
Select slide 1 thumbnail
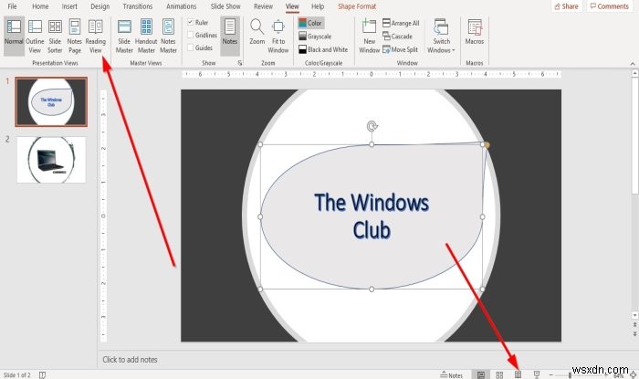tap(51, 102)
